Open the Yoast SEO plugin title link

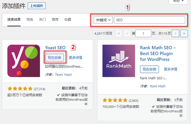point(55,48)
